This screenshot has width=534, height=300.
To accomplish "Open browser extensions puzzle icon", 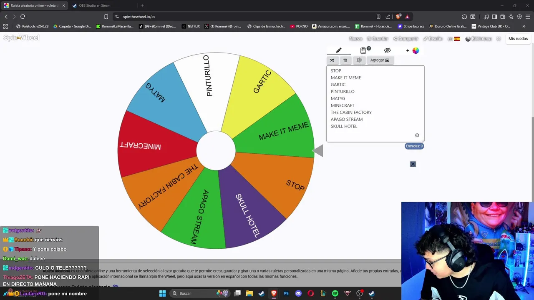I will click(464, 17).
